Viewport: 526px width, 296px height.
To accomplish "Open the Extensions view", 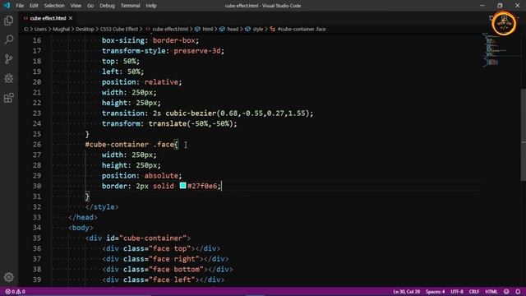I will (9, 98).
